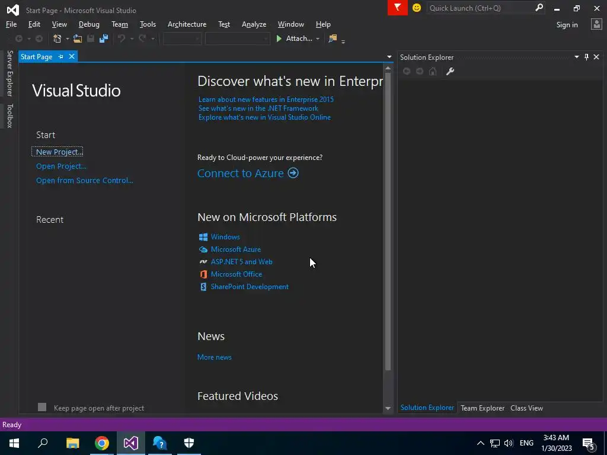Viewport: 607px width, 455px height.
Task: Click the Solution Explorer Forward arrow icon
Action: 420,71
